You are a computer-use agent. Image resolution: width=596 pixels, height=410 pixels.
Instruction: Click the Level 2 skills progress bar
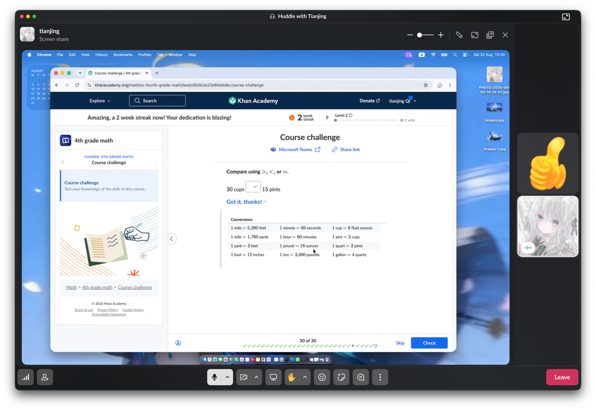point(366,120)
